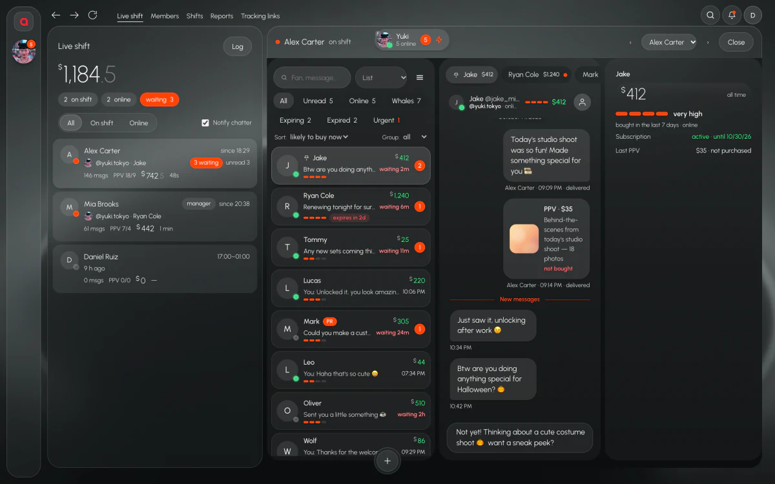
Task: Open the Sort likely to buy now dropdown
Action: [x=319, y=137]
